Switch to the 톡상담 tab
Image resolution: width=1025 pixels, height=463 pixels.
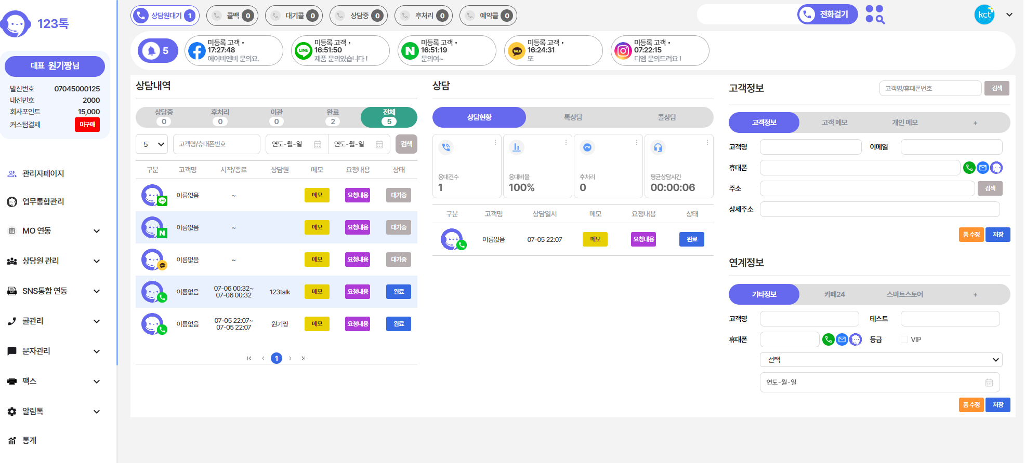(x=573, y=117)
